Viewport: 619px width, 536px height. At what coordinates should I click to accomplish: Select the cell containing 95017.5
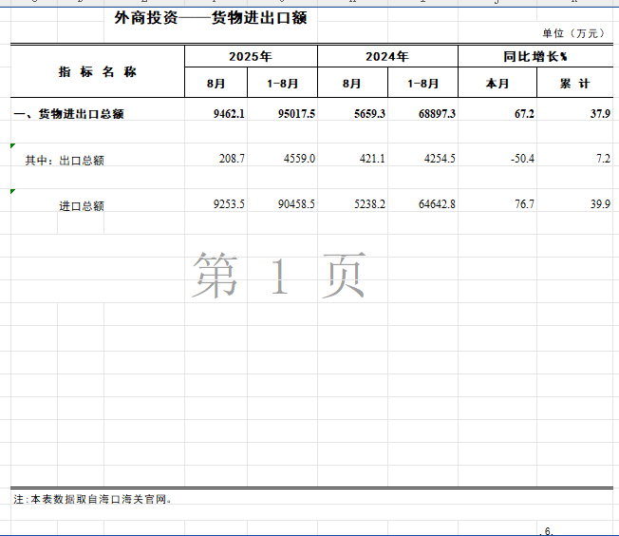click(x=295, y=114)
